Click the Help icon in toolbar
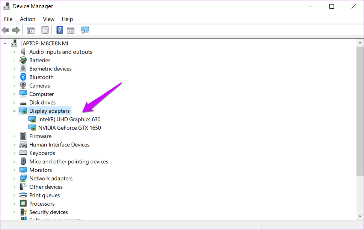 [x=59, y=30]
